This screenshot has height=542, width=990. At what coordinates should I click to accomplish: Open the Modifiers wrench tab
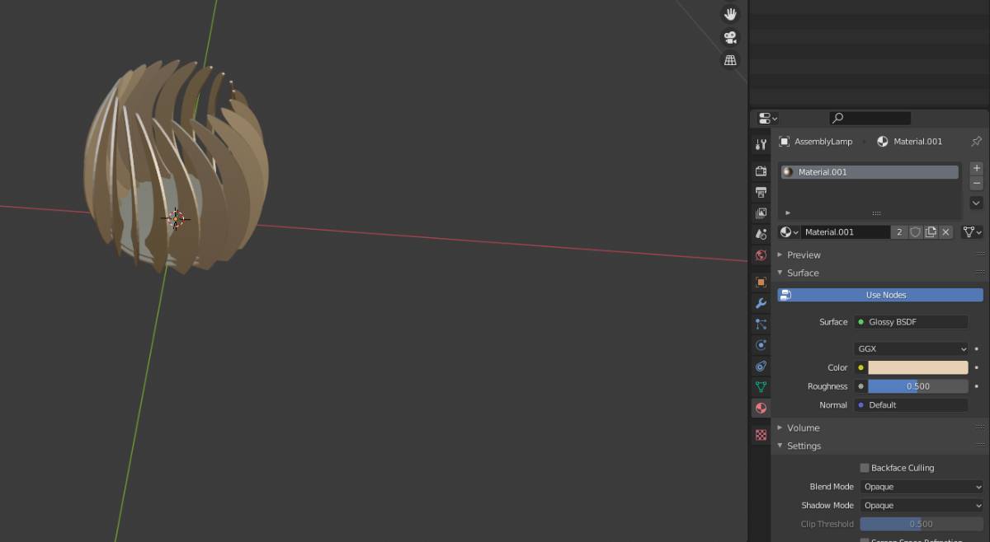pyautogui.click(x=761, y=303)
